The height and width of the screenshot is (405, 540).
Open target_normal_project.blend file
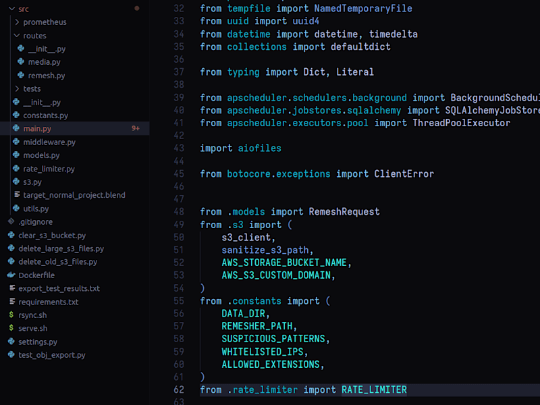(x=74, y=195)
